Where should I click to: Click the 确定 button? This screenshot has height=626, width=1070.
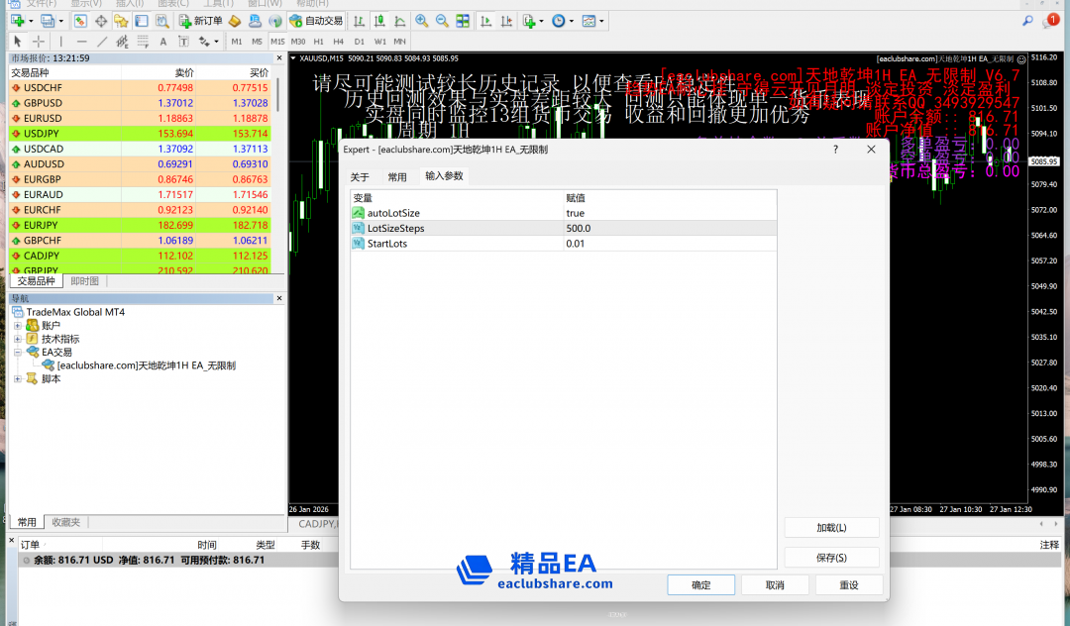coord(700,585)
